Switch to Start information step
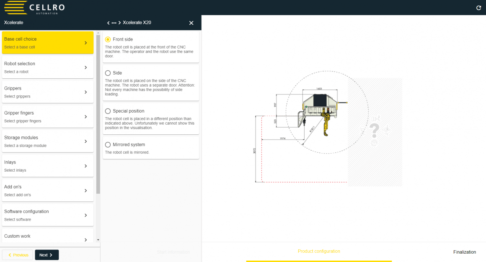This screenshot has height=262, width=486. (173, 252)
